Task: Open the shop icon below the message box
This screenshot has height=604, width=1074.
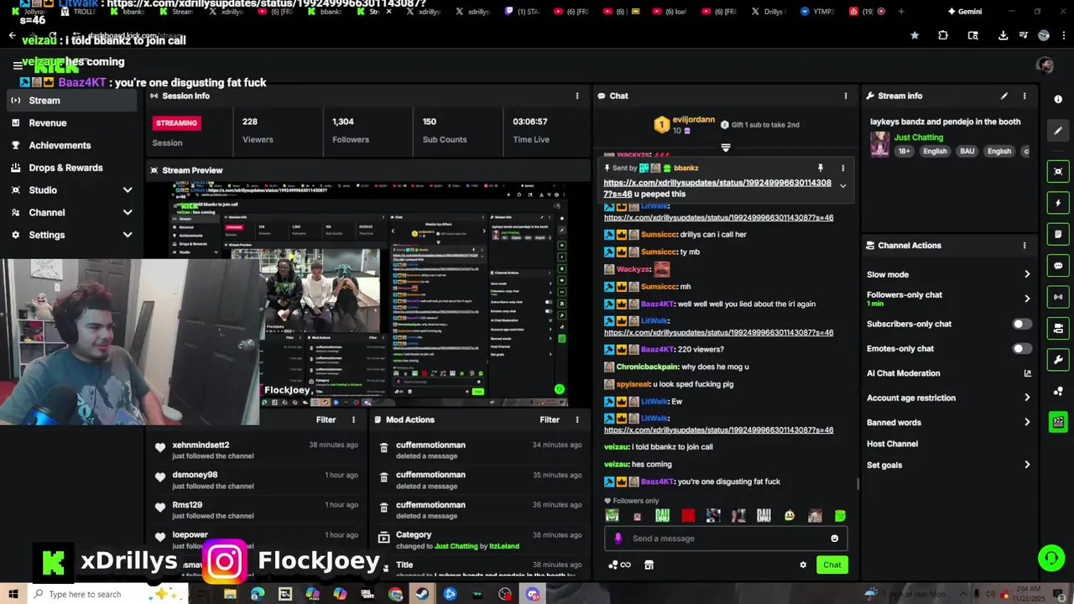Action: pyautogui.click(x=649, y=565)
